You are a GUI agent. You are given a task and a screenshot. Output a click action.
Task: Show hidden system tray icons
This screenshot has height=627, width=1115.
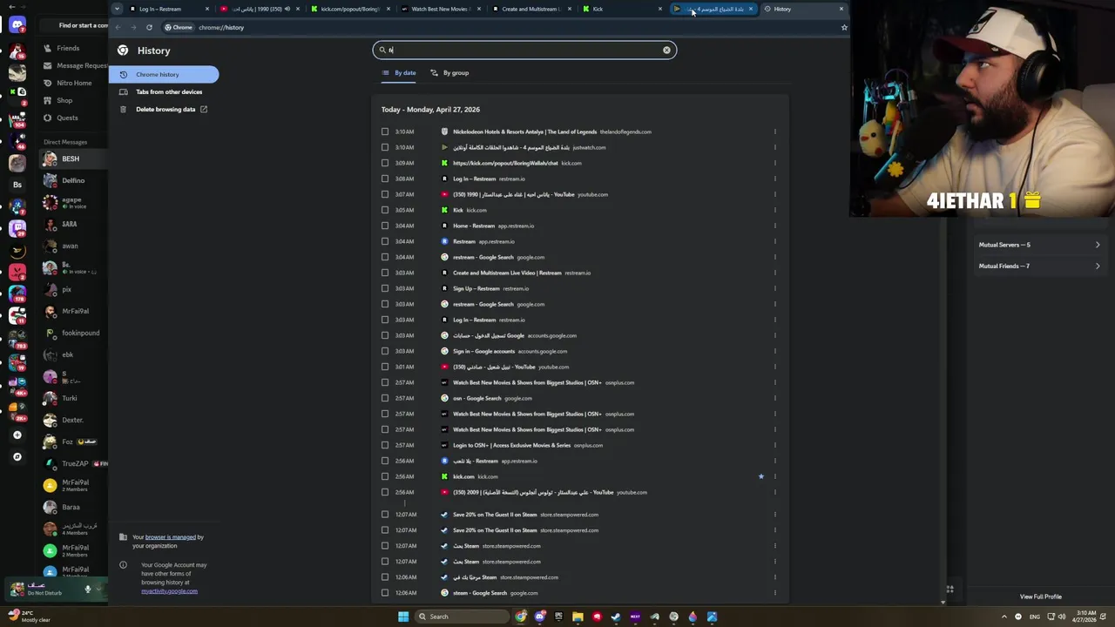(x=1003, y=617)
